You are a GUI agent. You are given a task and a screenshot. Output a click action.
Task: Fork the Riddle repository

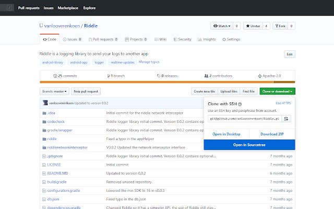pos(280,26)
